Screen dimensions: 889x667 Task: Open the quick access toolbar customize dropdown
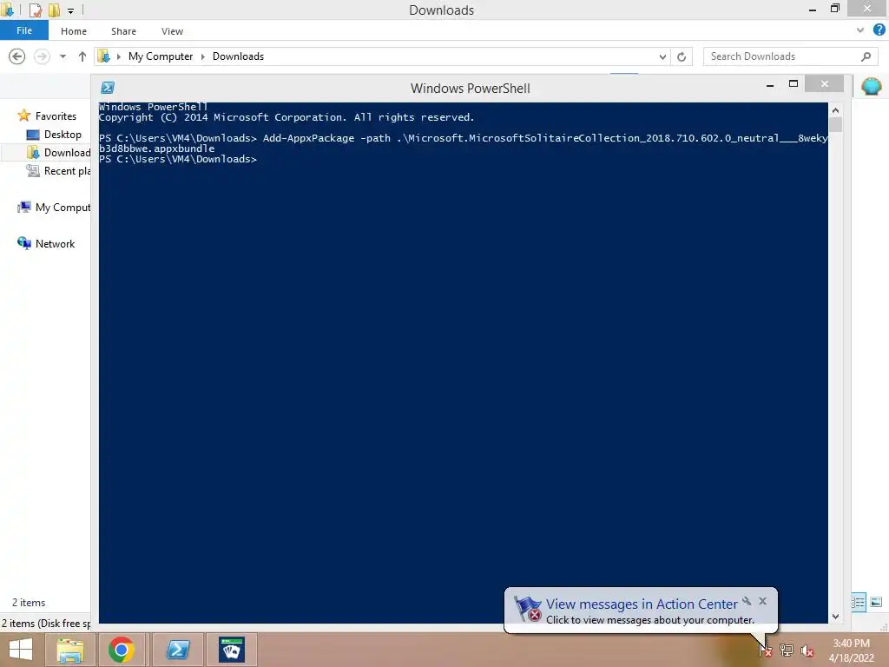click(71, 10)
